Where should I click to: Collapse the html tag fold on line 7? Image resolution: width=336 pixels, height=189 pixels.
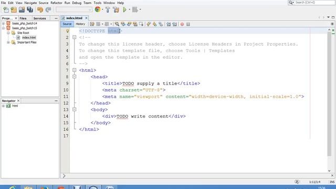tap(74, 70)
